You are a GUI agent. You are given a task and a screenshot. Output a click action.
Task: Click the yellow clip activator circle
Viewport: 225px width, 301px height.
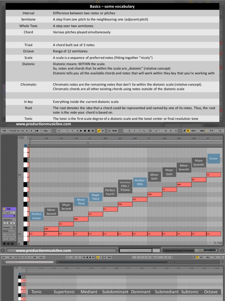[x=4, y=209]
